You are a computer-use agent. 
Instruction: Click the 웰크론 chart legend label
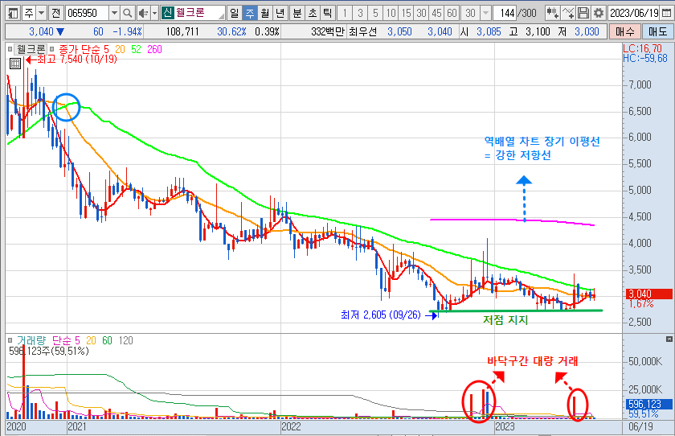(x=31, y=49)
